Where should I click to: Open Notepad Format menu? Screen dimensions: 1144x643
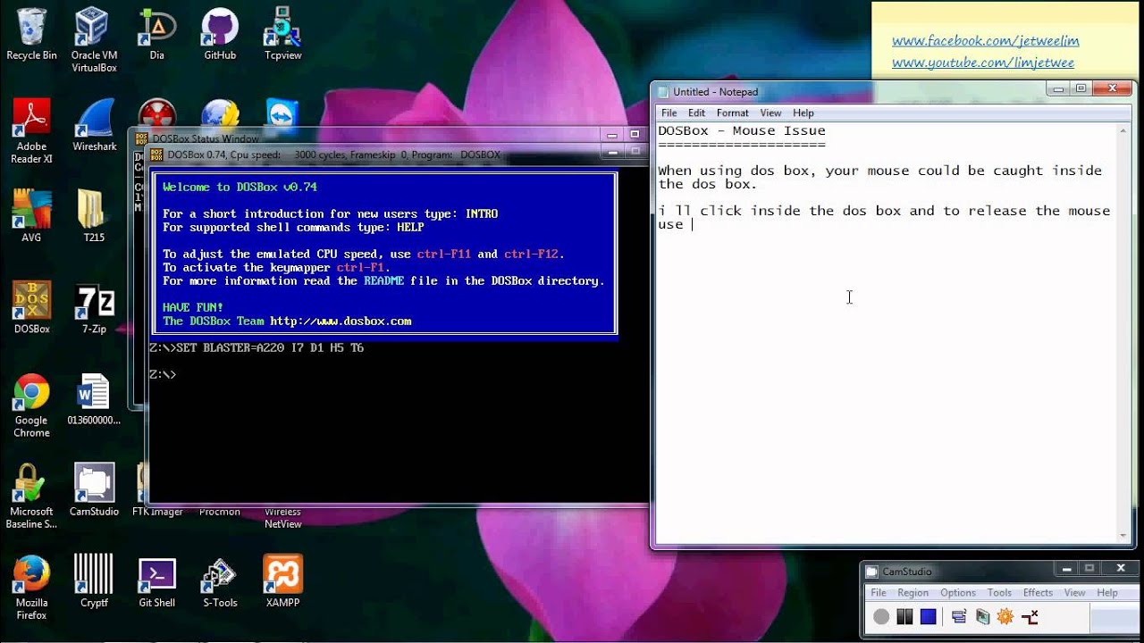click(732, 113)
